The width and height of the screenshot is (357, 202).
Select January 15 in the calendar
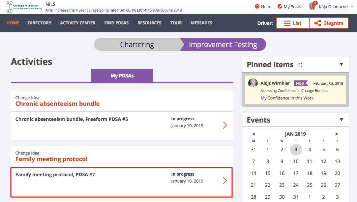[268, 173]
